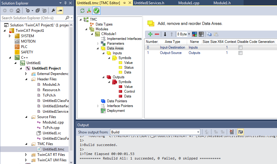Click the TMC Code Generator icon
Image resolution: width=277 pixels, height=164 pixels.
[x=89, y=11]
